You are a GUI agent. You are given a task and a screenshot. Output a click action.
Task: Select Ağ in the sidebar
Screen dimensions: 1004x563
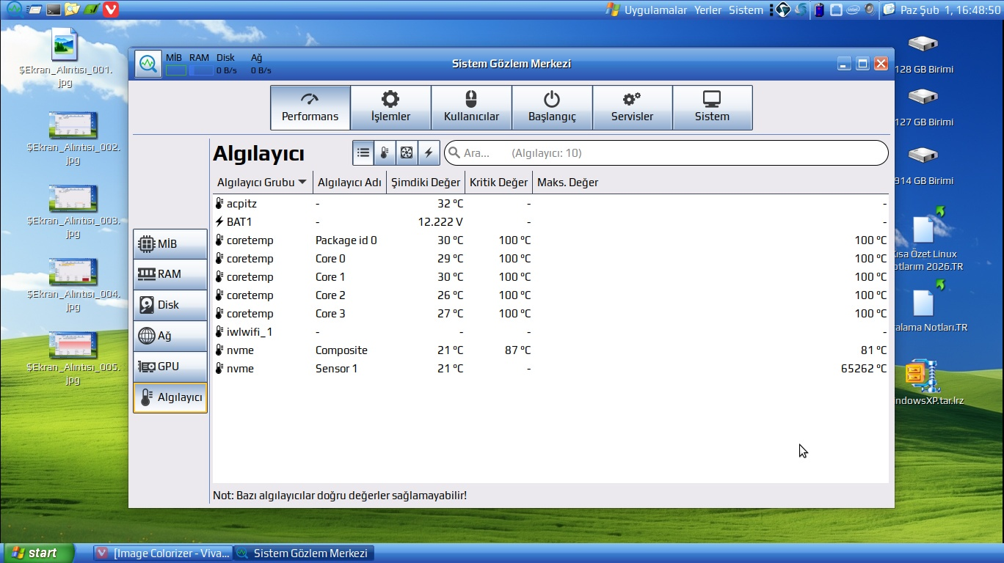coord(170,336)
